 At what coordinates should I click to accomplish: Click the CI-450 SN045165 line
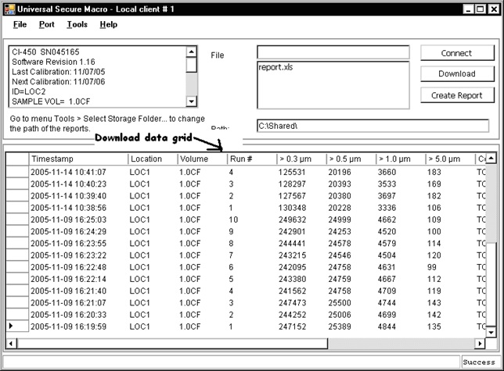(45, 52)
